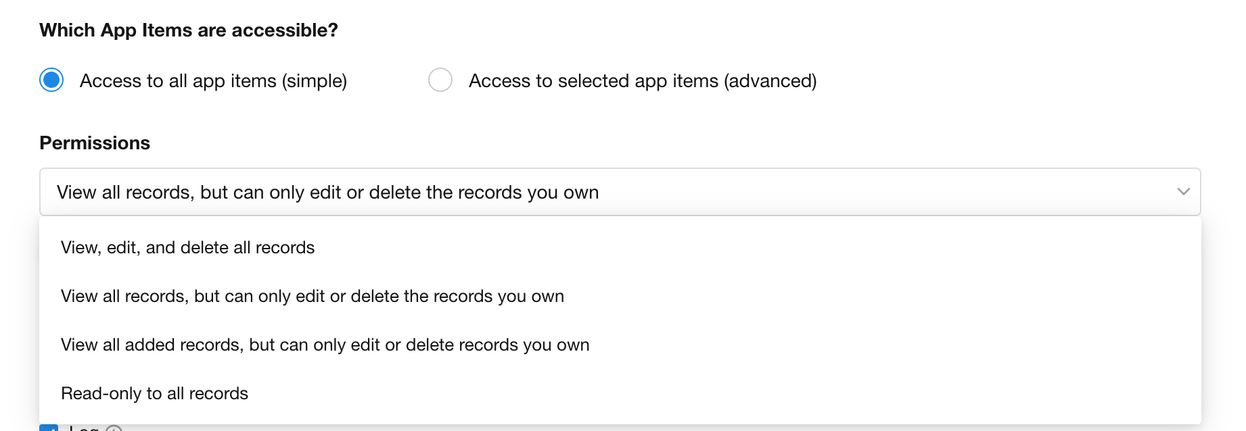Click the "Permissions" section heading

[95, 143]
